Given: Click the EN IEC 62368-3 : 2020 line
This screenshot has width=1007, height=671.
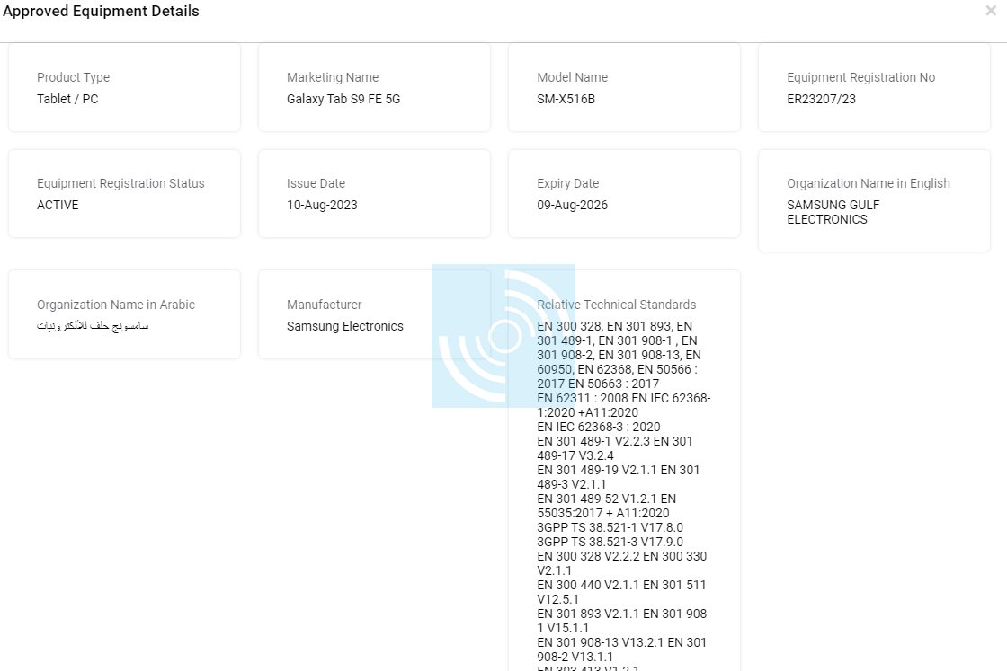Looking at the screenshot, I should 598,427.
